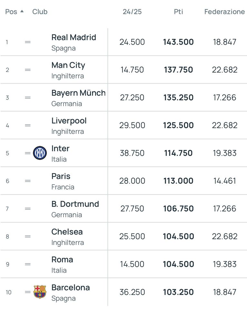Click the Inter team name
Image resolution: width=247 pixels, height=314 pixels.
(x=60, y=148)
